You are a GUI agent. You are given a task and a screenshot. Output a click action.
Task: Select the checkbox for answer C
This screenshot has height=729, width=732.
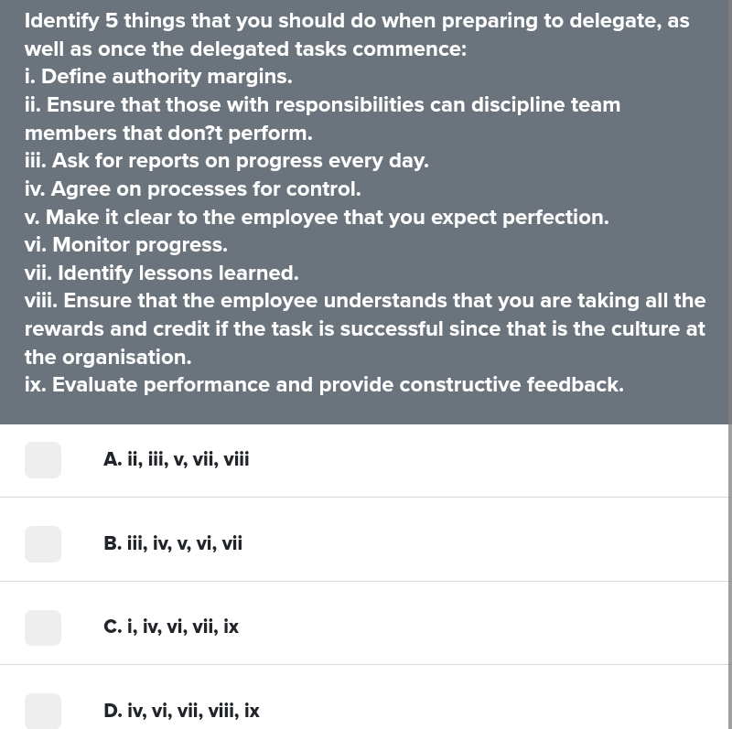tap(42, 627)
